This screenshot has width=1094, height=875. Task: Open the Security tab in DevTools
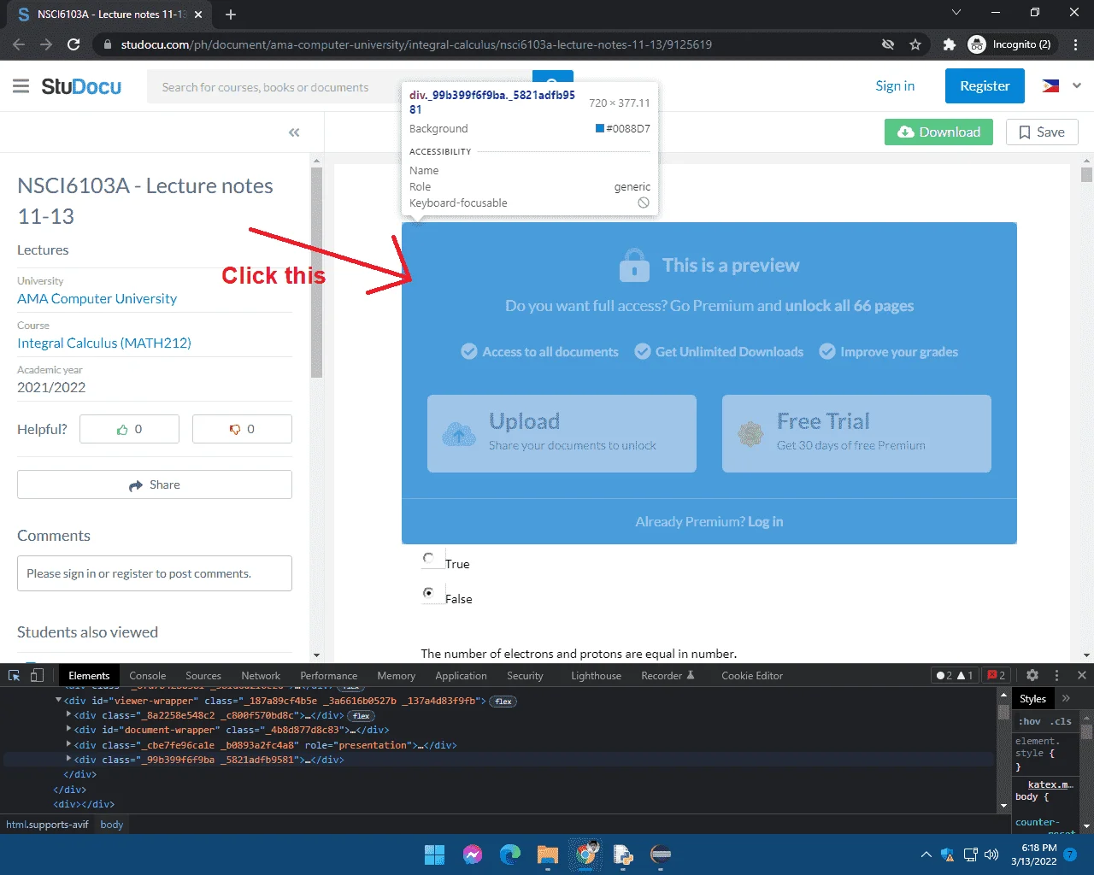point(525,675)
